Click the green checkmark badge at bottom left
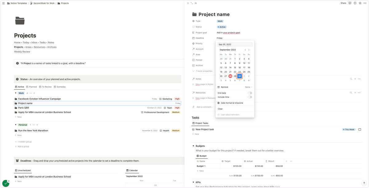The height and width of the screenshot is (188, 369). point(6,183)
